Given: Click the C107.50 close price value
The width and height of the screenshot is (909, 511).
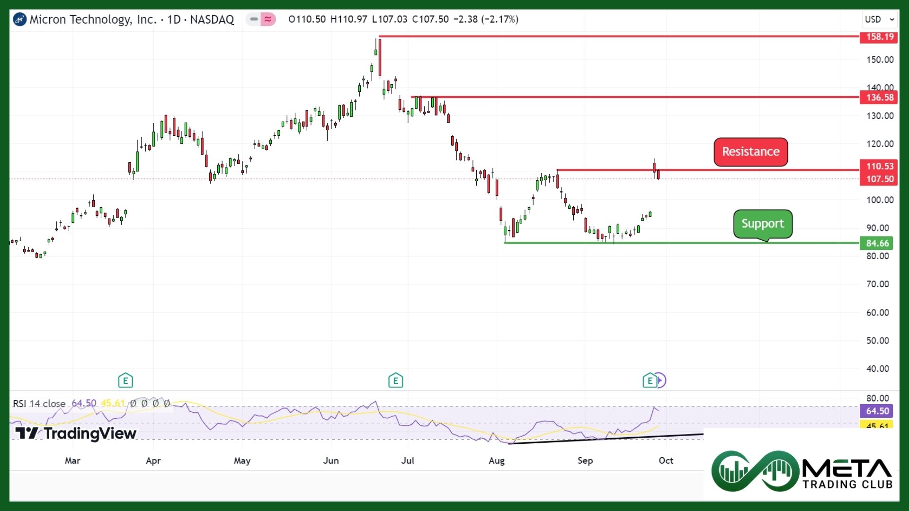Looking at the screenshot, I should 430,19.
